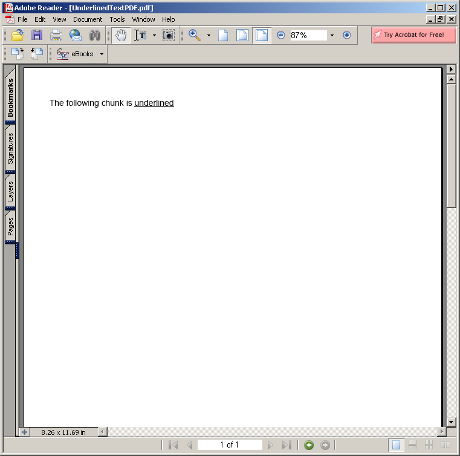The width and height of the screenshot is (460, 456).
Task: Click the minus zoom out button
Action: click(x=280, y=35)
